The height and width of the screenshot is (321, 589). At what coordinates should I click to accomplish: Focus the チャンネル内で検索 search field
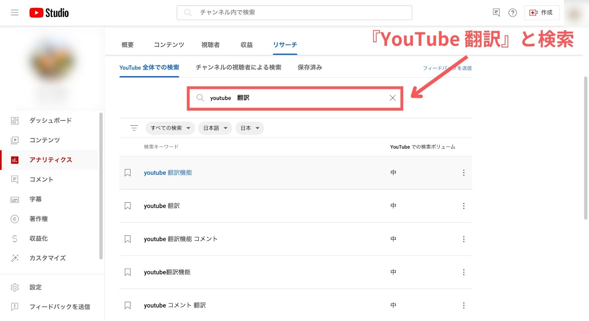[294, 13]
